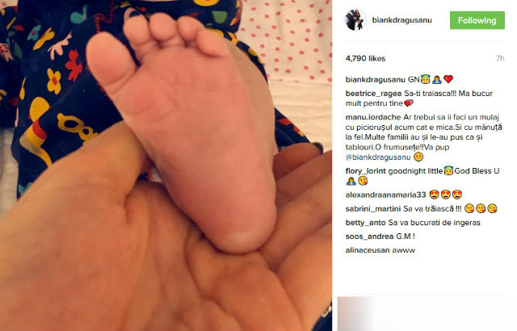This screenshot has height=331, width=517.
Task: Toggle the green Following button
Action: pos(477,20)
